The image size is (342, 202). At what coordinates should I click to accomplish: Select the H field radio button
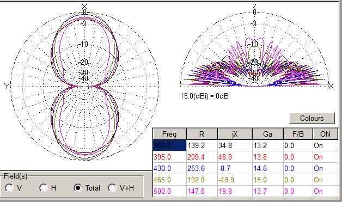point(44,188)
